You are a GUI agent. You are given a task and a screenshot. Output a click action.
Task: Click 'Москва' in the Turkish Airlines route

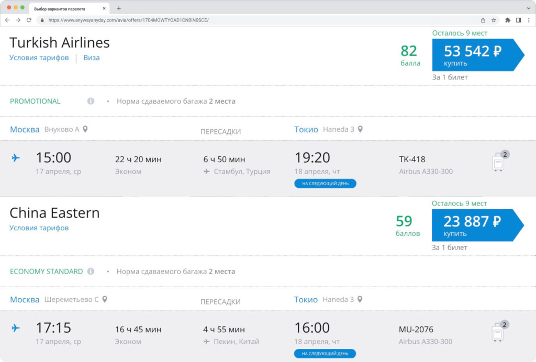click(x=25, y=129)
